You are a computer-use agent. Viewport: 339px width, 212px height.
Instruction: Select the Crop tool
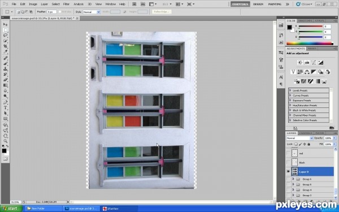point(6,46)
